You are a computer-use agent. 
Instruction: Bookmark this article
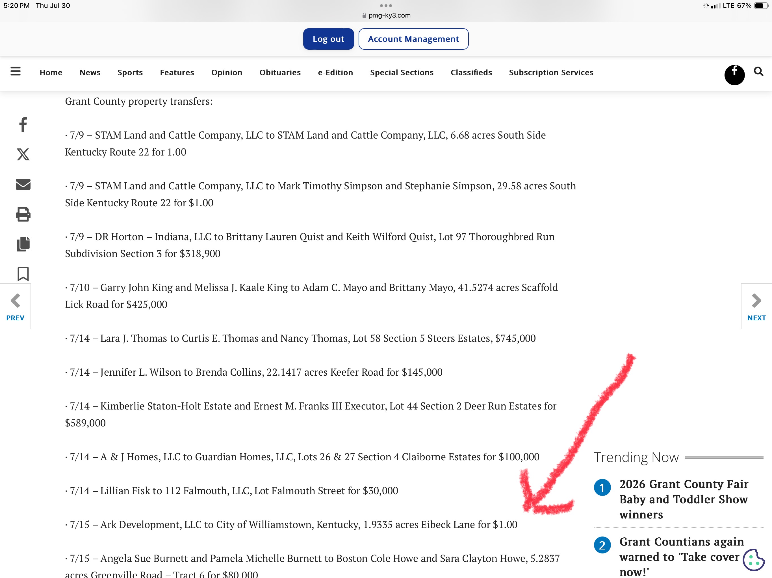(23, 274)
